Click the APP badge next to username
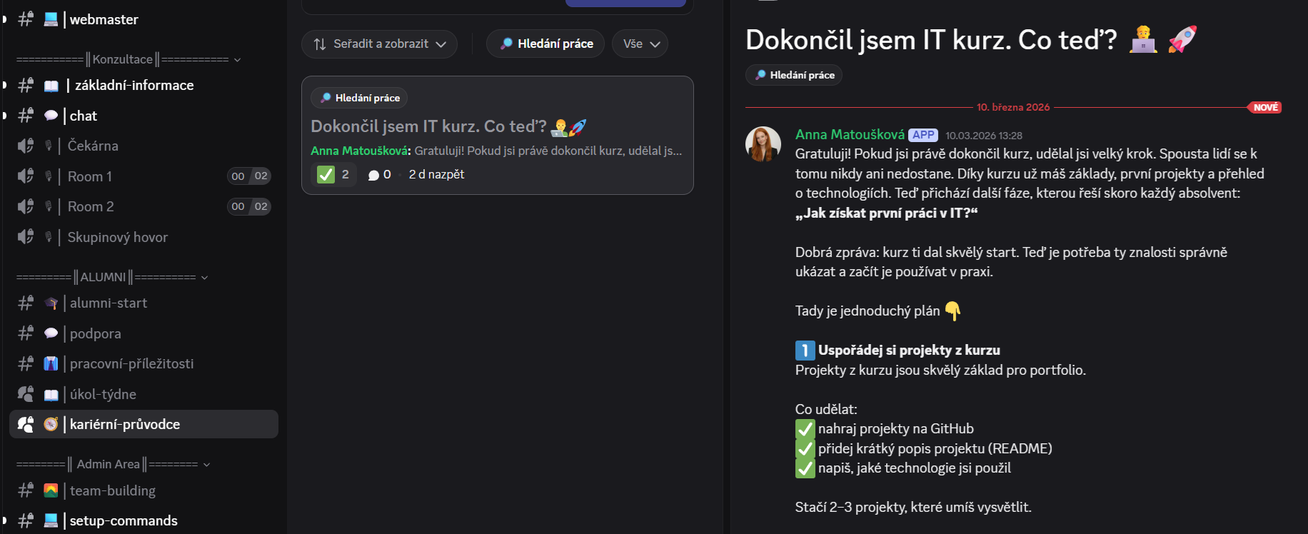Viewport: 1308px width, 534px height. coord(923,135)
